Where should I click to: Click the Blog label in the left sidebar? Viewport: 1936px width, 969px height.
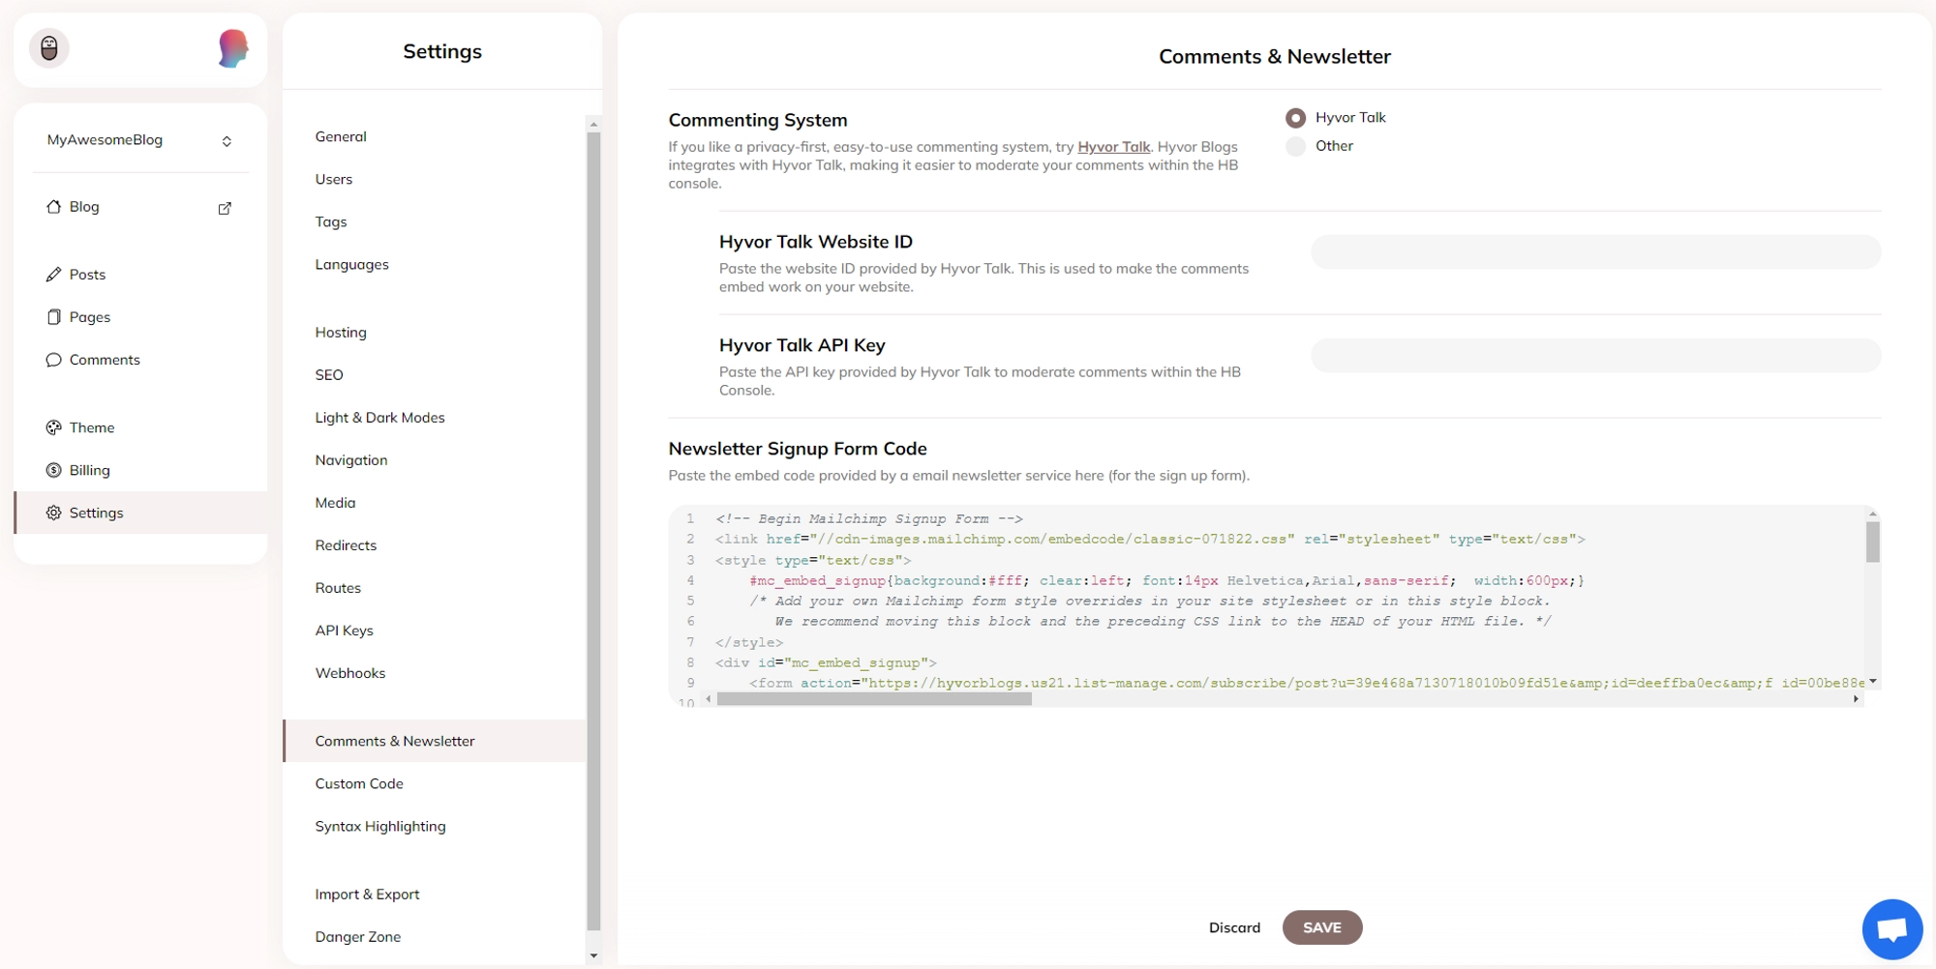(x=84, y=207)
